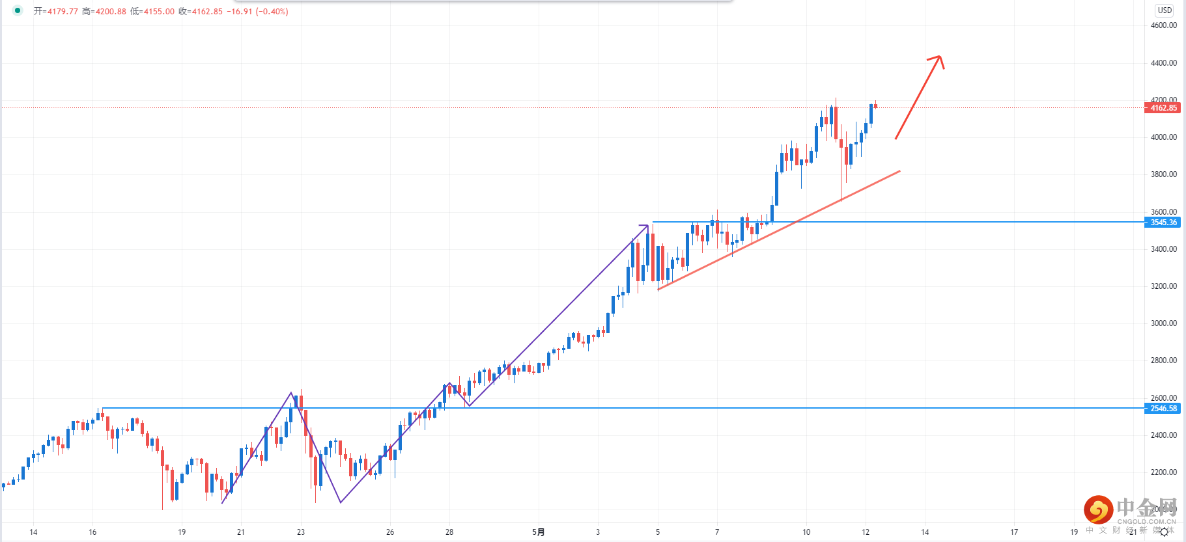This screenshot has width=1186, height=542.
Task: Click date 10 on the time axis
Action: (806, 532)
